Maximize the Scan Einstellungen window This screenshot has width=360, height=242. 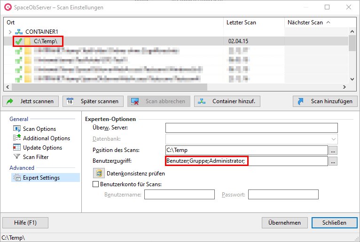click(327, 7)
